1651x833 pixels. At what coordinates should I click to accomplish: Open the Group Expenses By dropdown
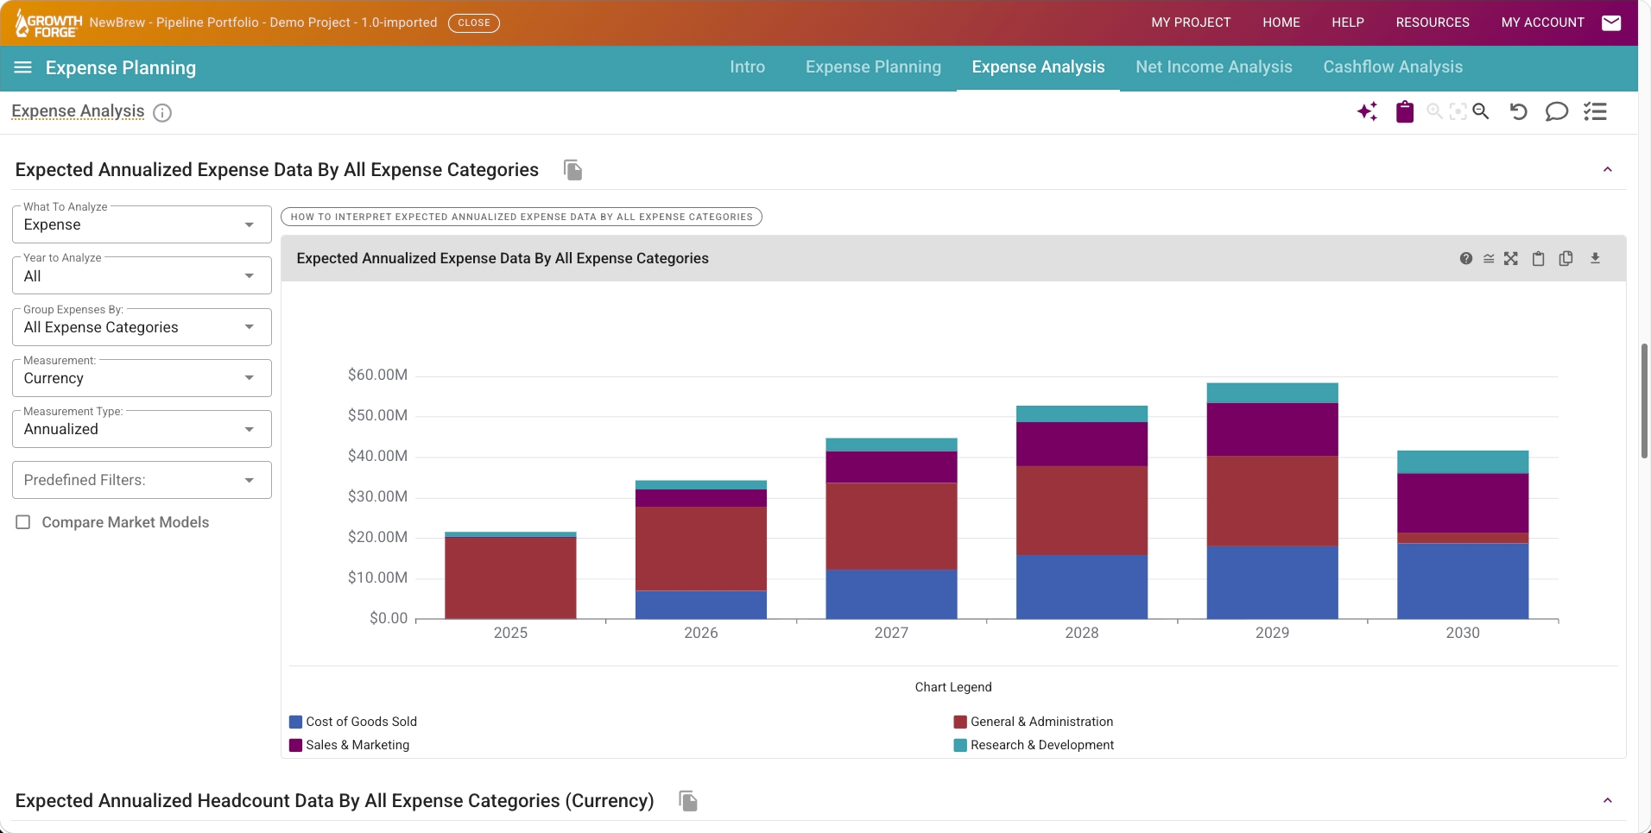142,327
